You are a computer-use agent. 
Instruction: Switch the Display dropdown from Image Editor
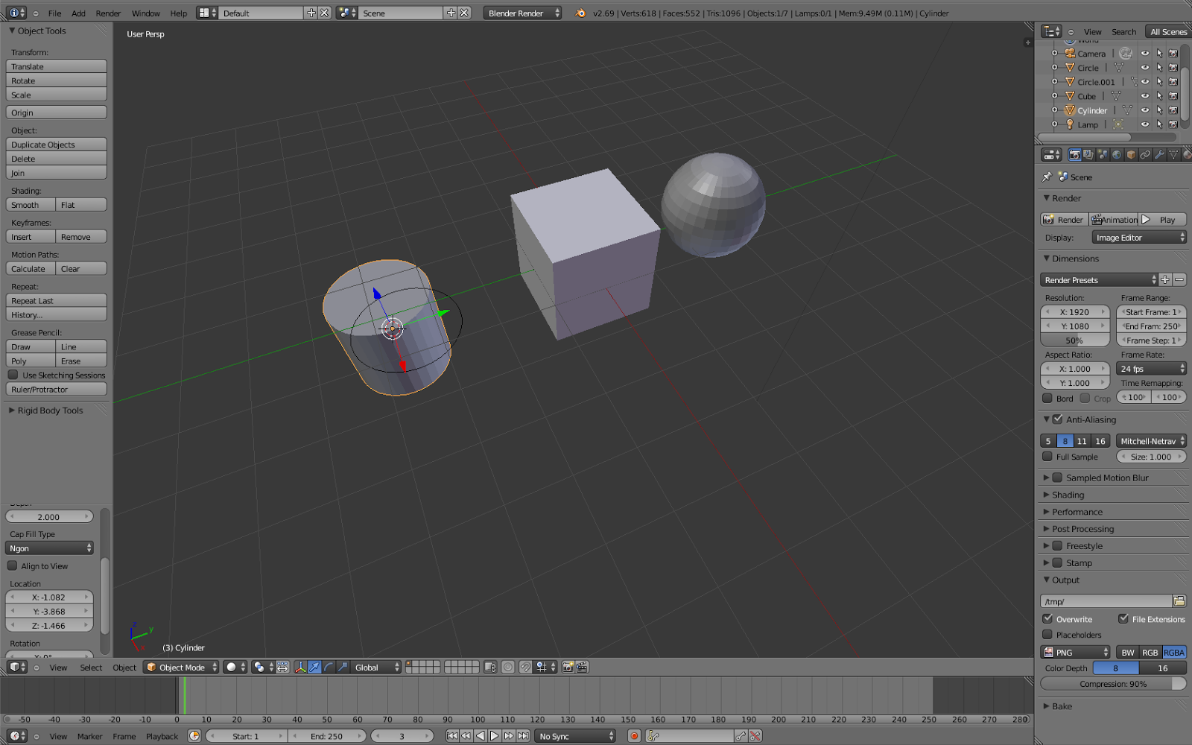pos(1138,237)
